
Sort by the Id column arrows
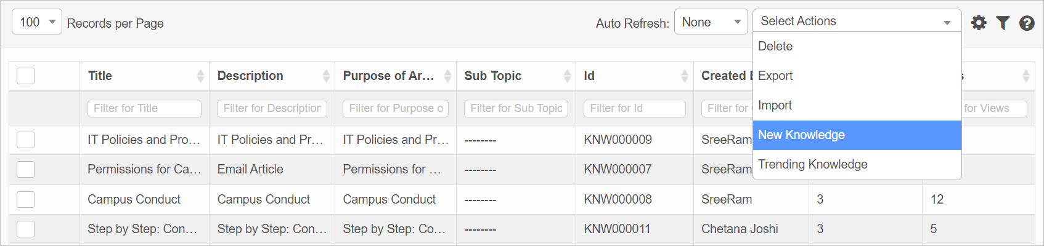pyautogui.click(x=684, y=76)
